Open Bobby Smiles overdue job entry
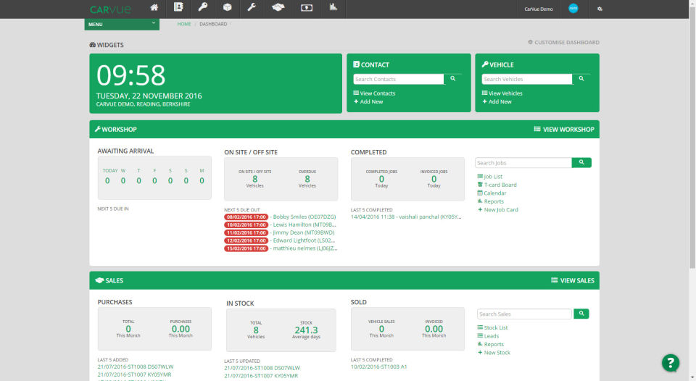 304,217
